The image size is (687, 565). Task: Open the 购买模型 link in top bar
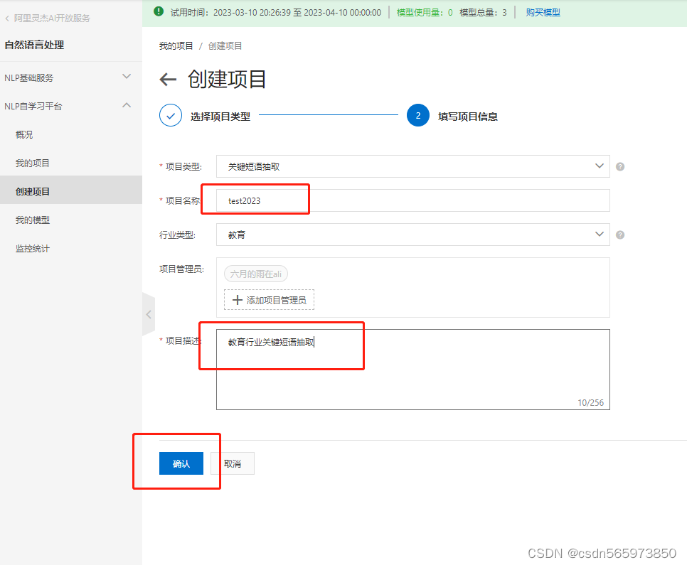[x=542, y=12]
